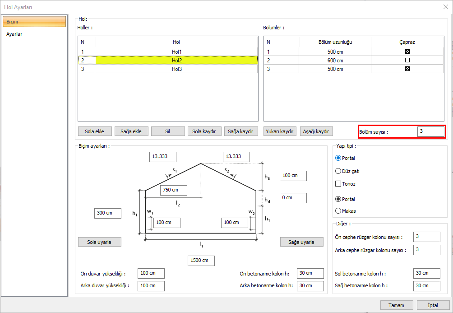Click the Bölüm sayısı input field
Screen dimensions: 453x313
coord(430,131)
